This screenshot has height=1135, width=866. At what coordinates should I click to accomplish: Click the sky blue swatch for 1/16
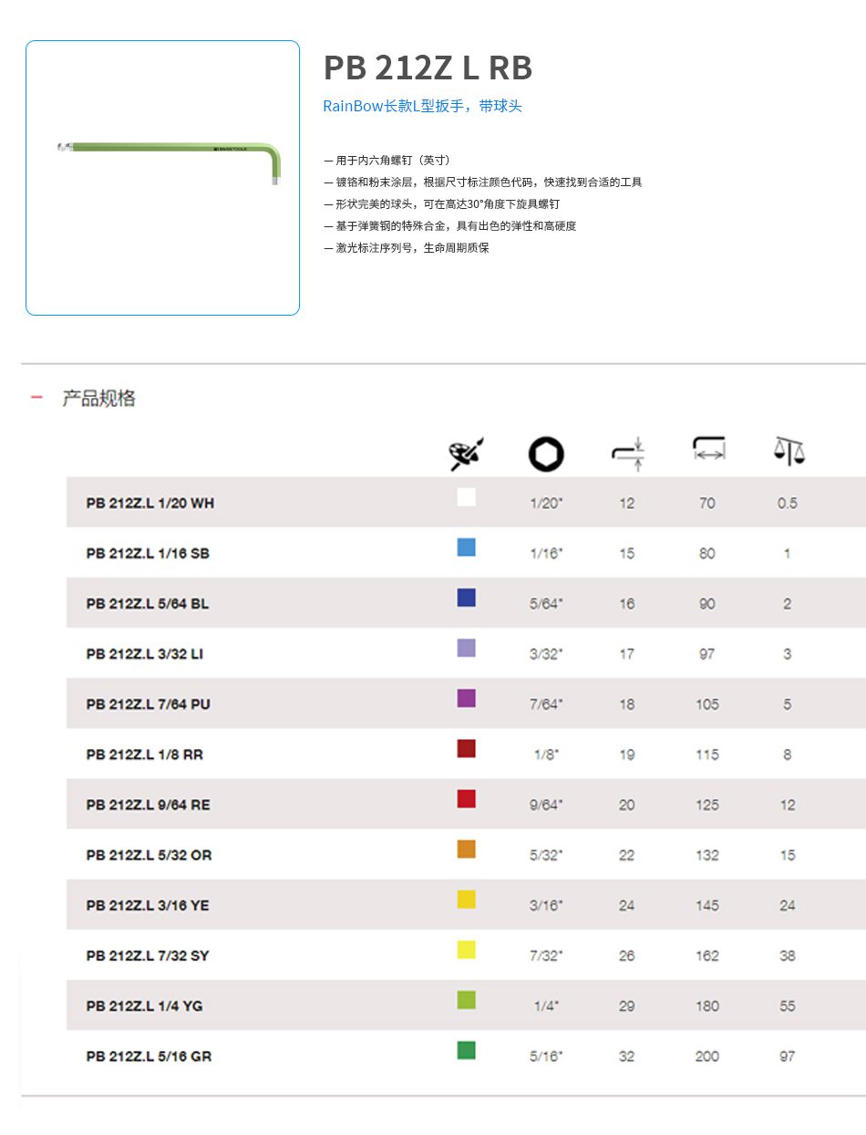pos(466,547)
